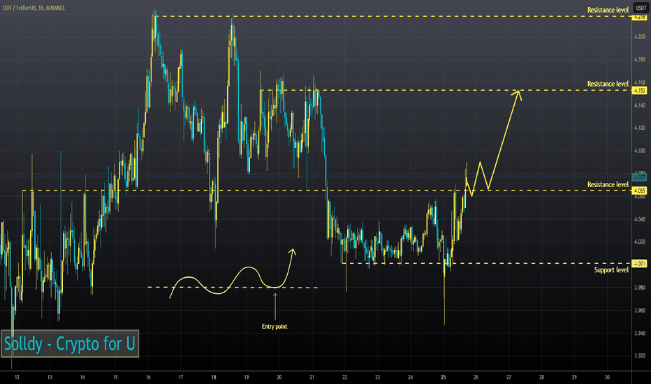Click date label 14 on time axis
The image size is (651, 384).
[x=82, y=377]
